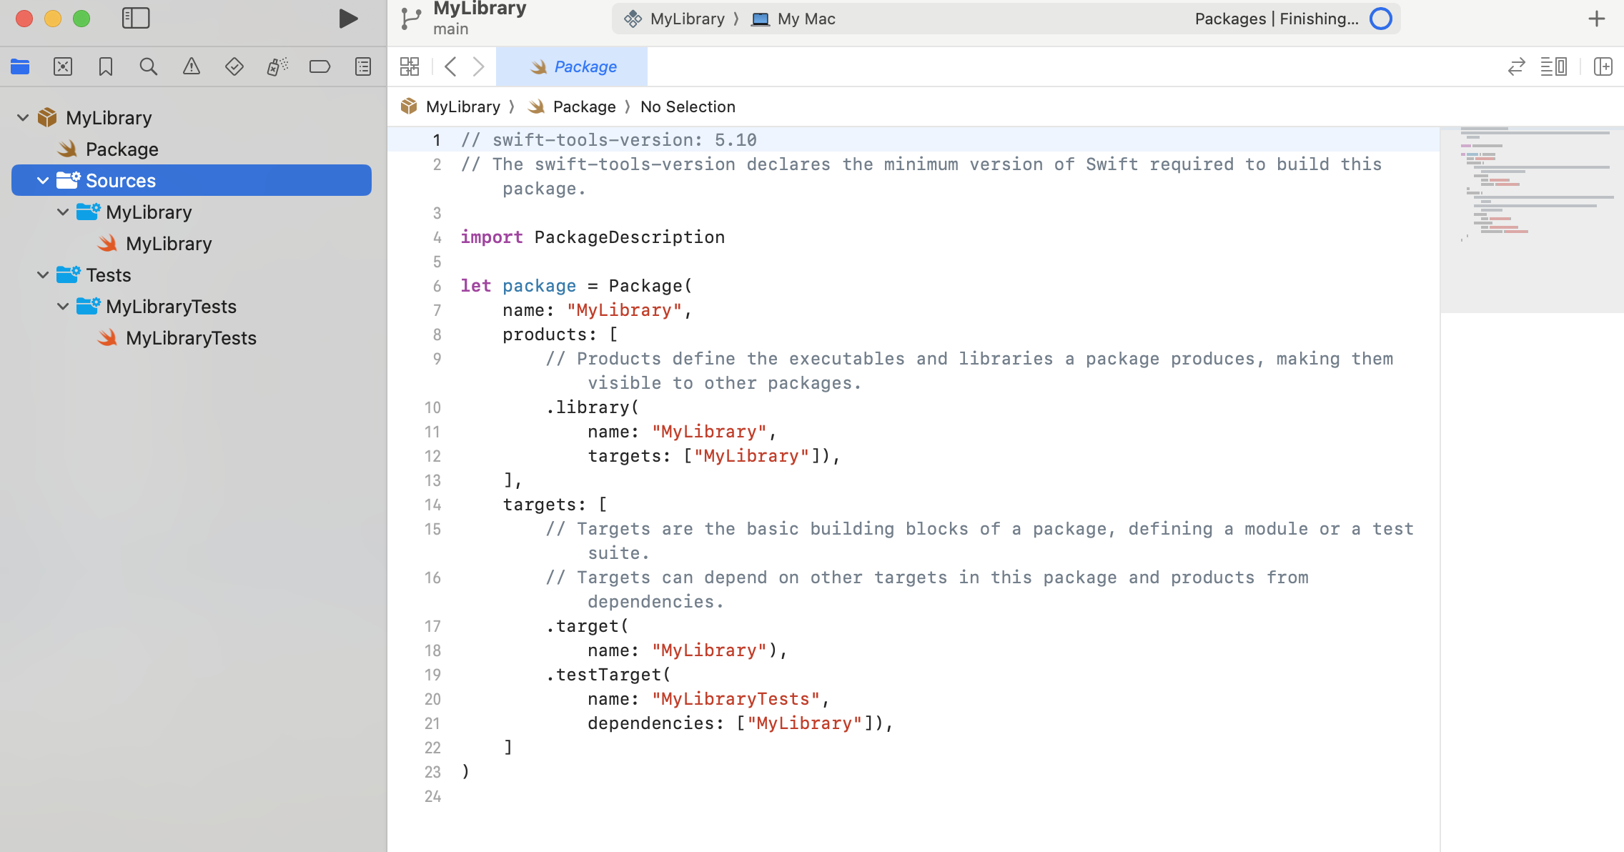Open the bookmark navigator

[x=106, y=66]
